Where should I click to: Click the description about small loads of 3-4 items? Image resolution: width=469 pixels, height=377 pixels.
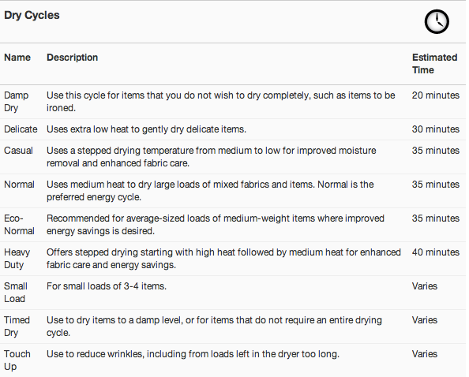[x=106, y=286]
